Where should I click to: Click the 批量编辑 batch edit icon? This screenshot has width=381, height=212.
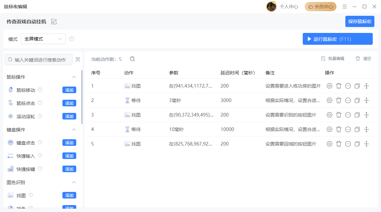click(323, 59)
